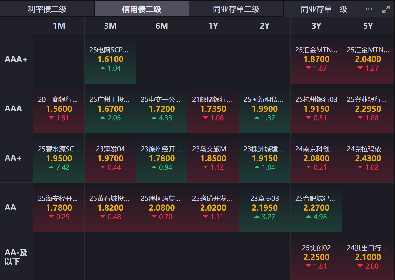Click 25杭州银行03 bond cell
The height and width of the screenshot is (280, 395).
[316, 109]
